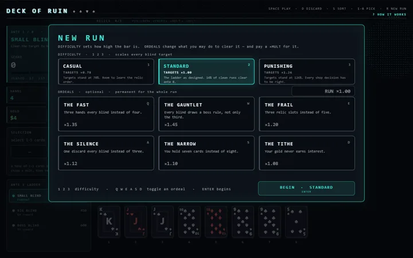
Task: Click the SPACE PLAY shortcut hint
Action: coord(279,9)
